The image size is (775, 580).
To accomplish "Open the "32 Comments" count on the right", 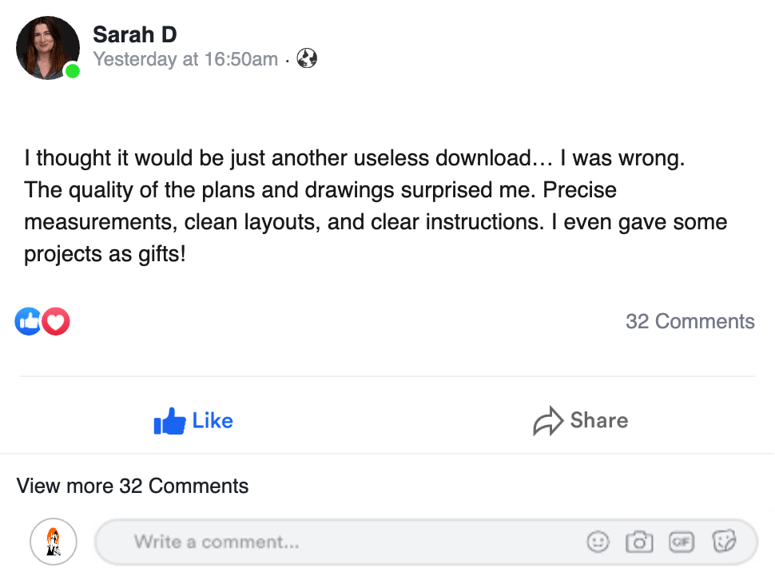I will click(x=690, y=321).
